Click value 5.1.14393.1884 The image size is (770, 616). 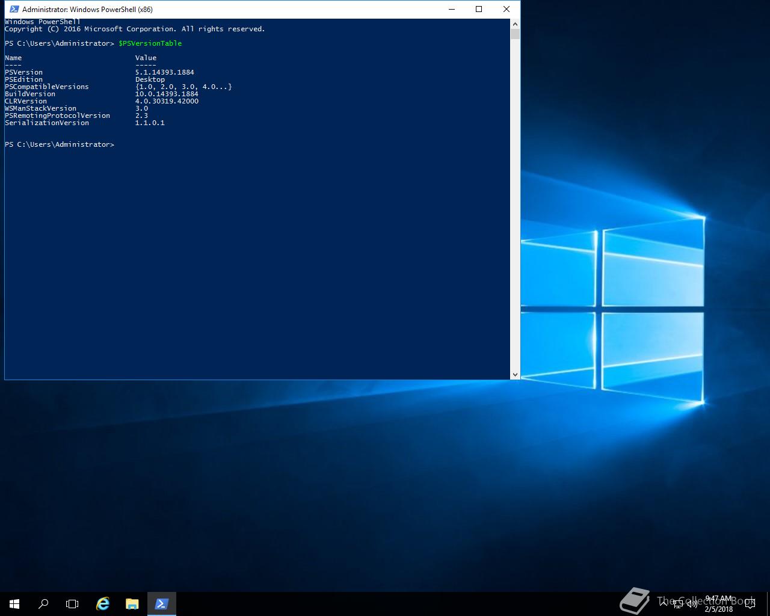click(x=165, y=72)
